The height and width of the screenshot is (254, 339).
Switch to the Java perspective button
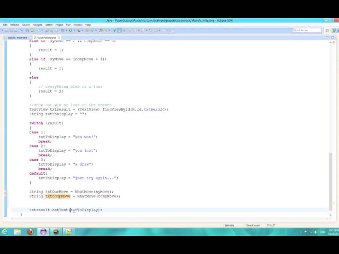point(335,31)
